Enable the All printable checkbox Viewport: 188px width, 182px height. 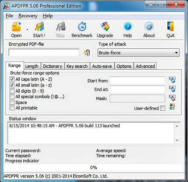click(x=12, y=108)
